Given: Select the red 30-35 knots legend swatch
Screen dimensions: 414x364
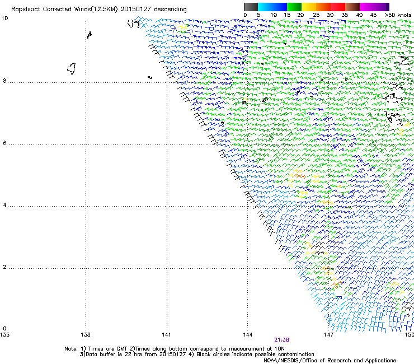Looking at the screenshot, I should click(x=338, y=7).
